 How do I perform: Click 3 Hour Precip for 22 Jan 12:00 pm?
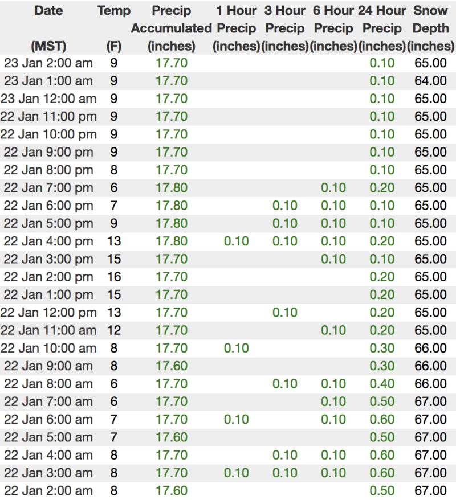tap(285, 312)
